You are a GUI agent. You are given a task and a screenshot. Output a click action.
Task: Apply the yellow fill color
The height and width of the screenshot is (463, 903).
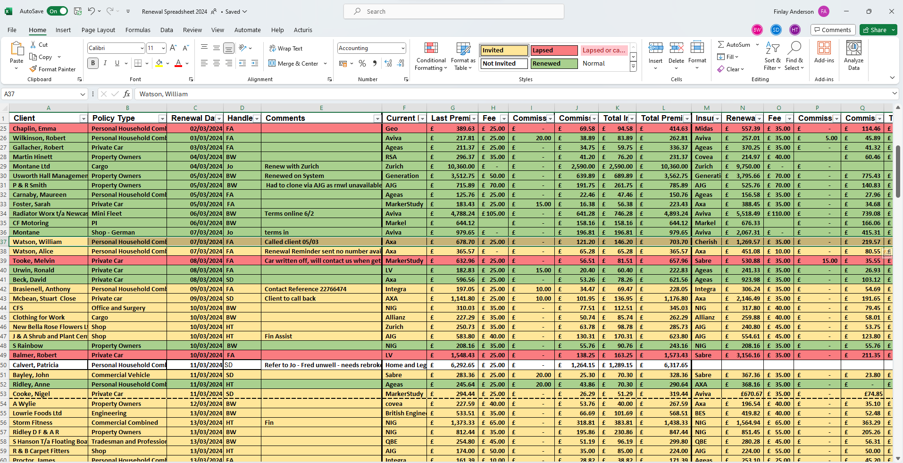159,63
